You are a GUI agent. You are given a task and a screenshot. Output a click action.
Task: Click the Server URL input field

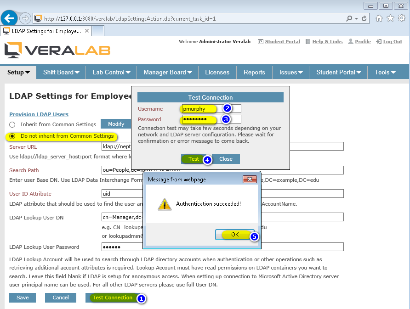[x=222, y=146]
